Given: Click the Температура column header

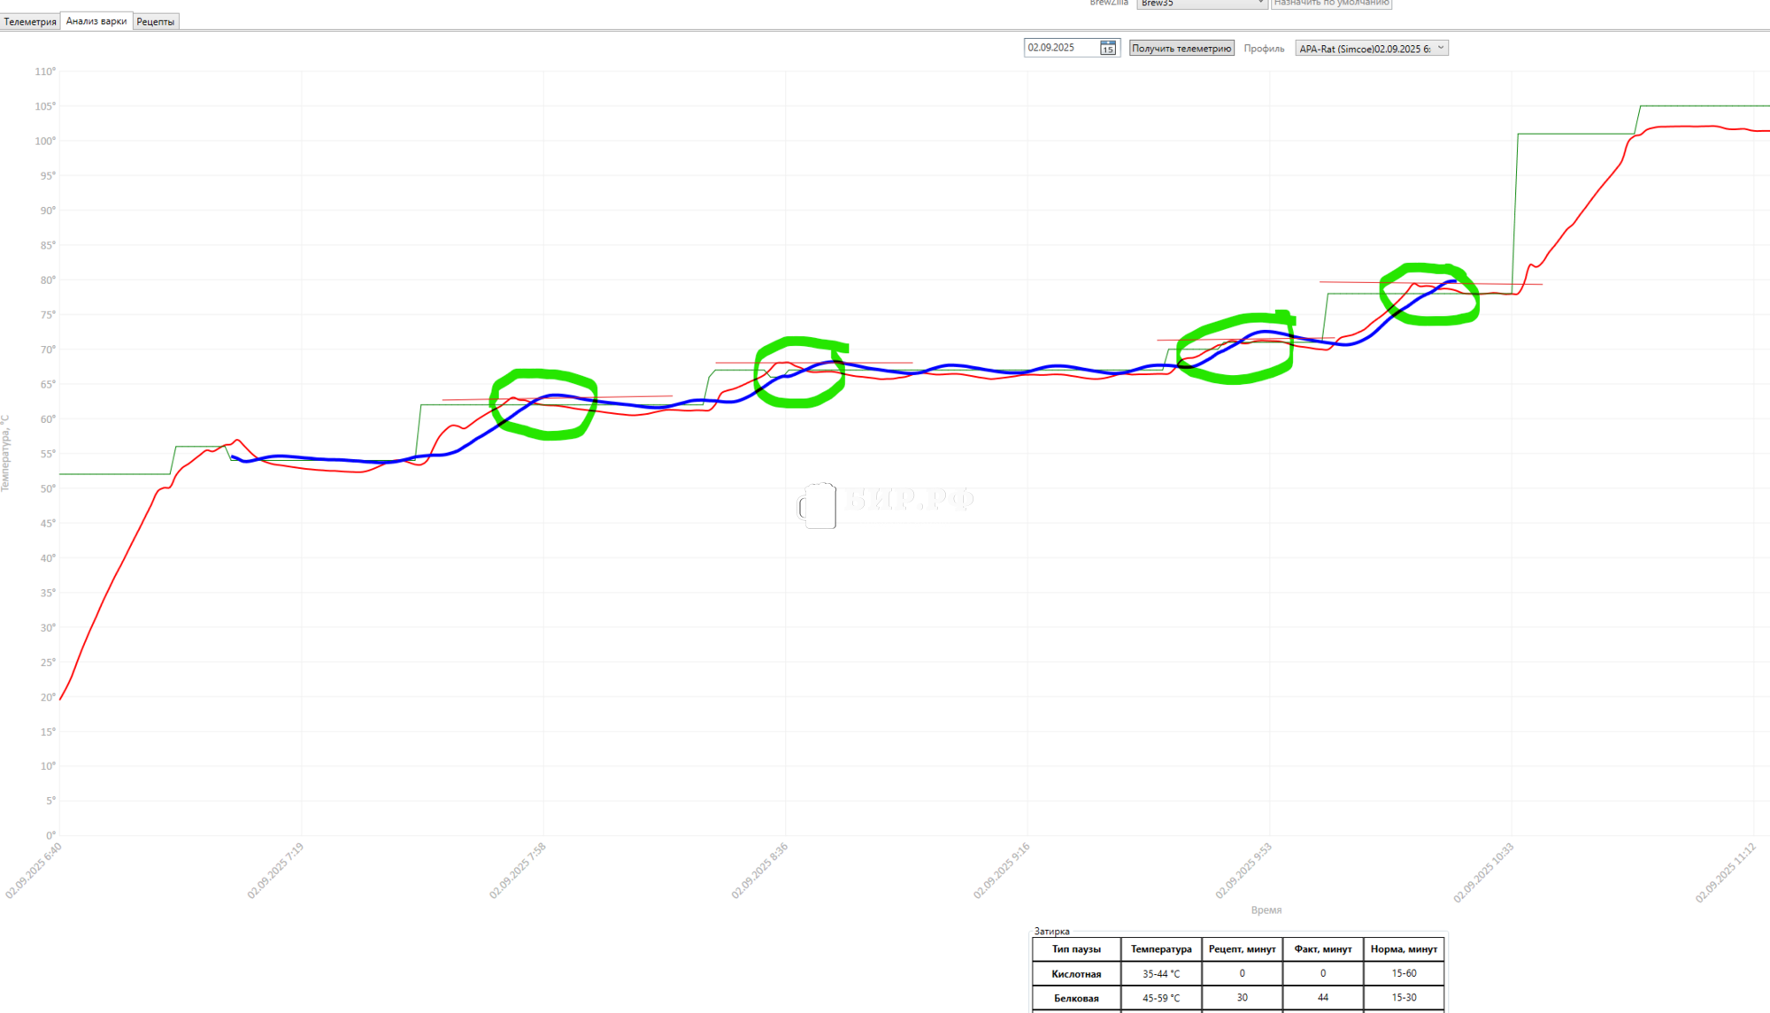Looking at the screenshot, I should (x=1160, y=949).
